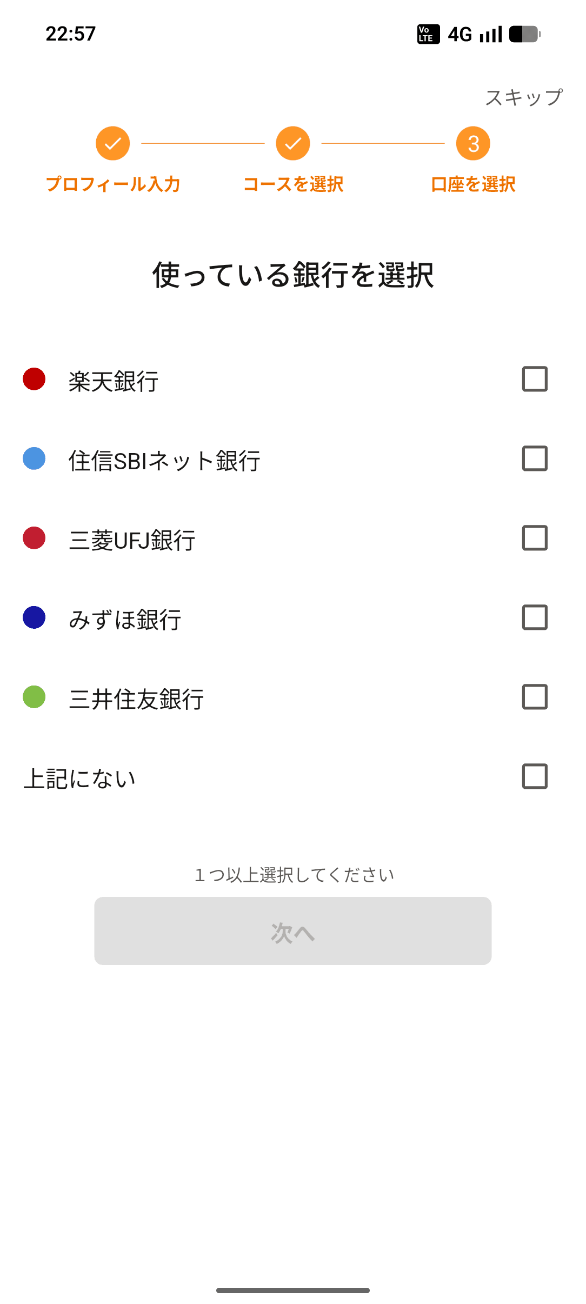Screen dimensions: 586x1304
Task: Mark the 三井住友銀行 checkbox
Action: tap(535, 697)
